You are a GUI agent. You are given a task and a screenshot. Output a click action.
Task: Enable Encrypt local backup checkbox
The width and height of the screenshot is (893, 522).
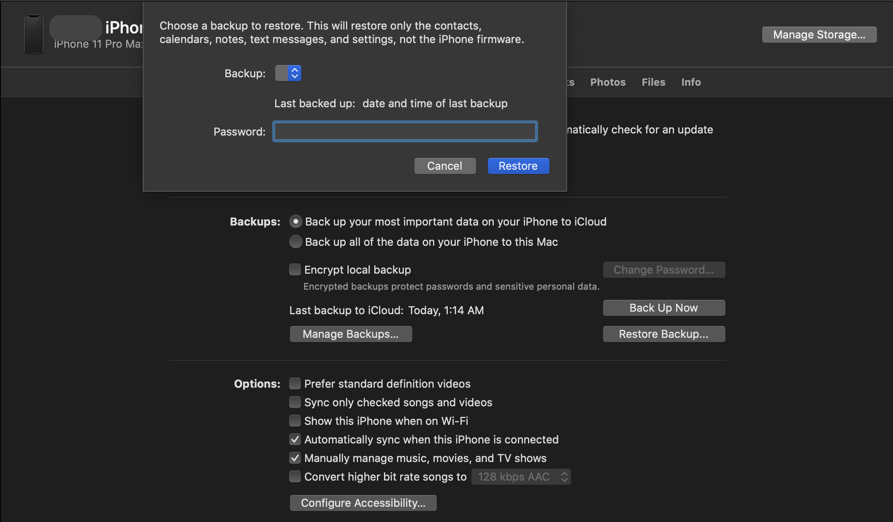(294, 269)
